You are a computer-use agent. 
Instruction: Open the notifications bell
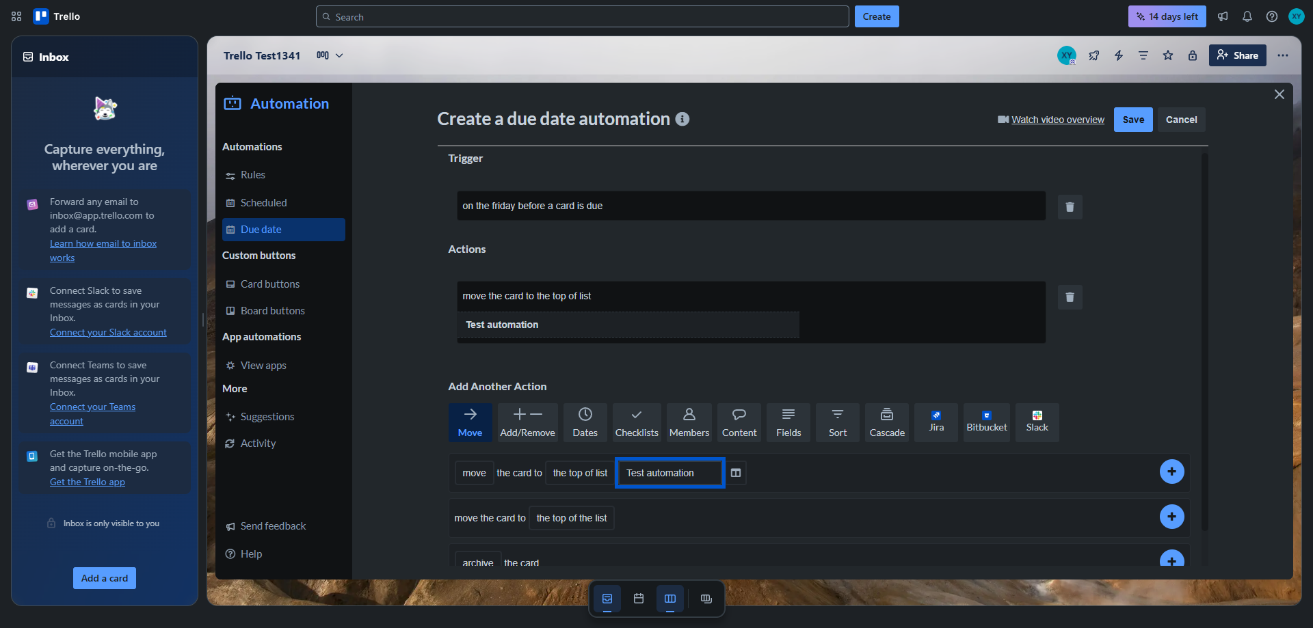click(x=1247, y=16)
